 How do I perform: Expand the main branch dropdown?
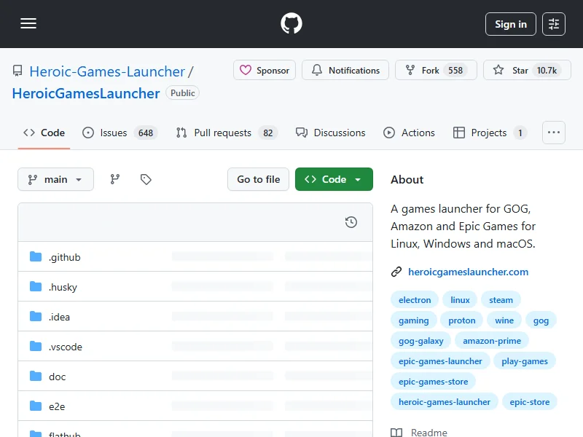[55, 179]
